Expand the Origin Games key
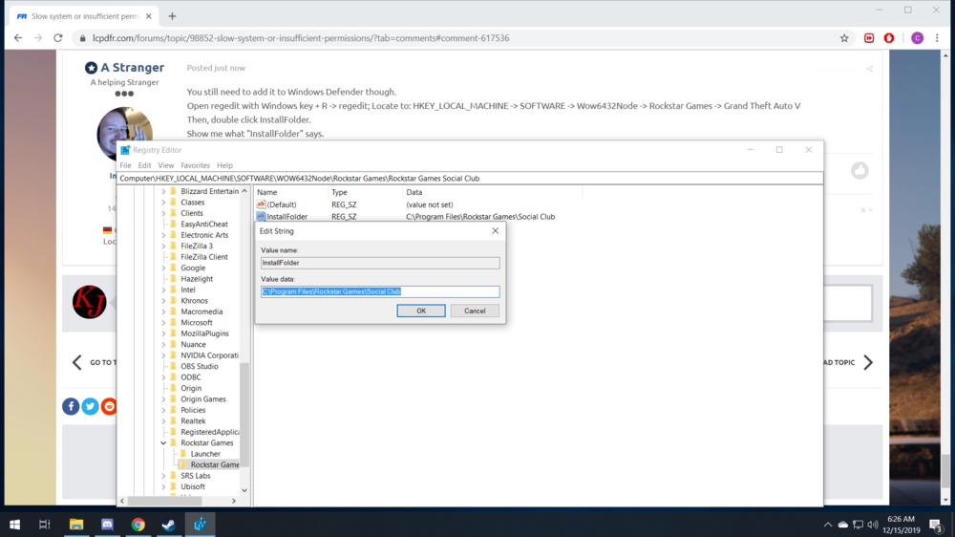This screenshot has height=537, width=955. coord(163,399)
